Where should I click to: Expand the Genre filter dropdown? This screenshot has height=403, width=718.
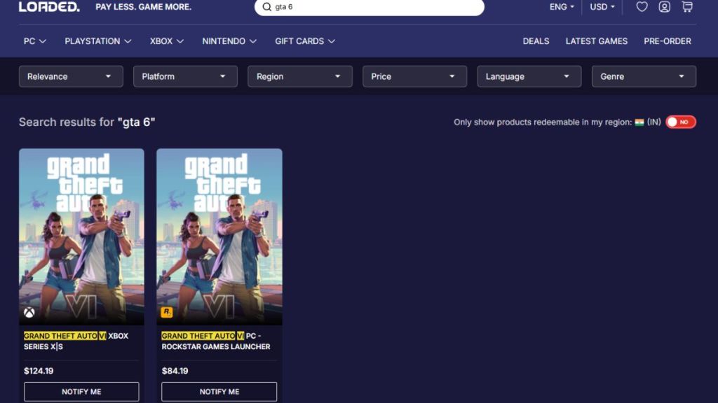coord(643,76)
